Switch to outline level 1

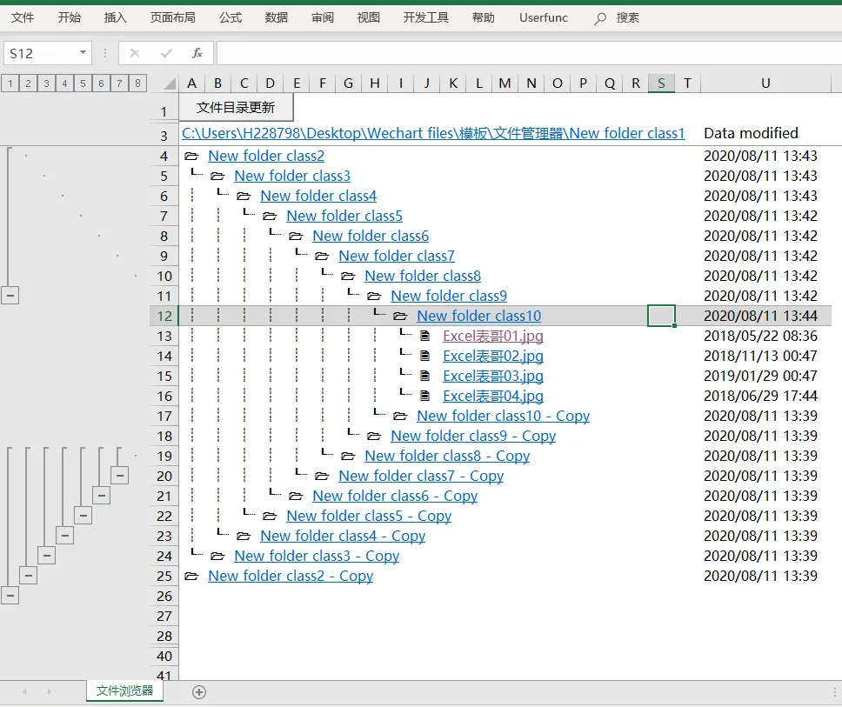[x=10, y=83]
